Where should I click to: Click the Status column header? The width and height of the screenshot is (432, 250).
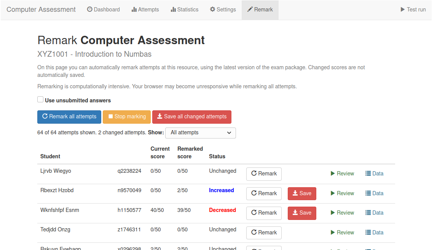(x=217, y=157)
